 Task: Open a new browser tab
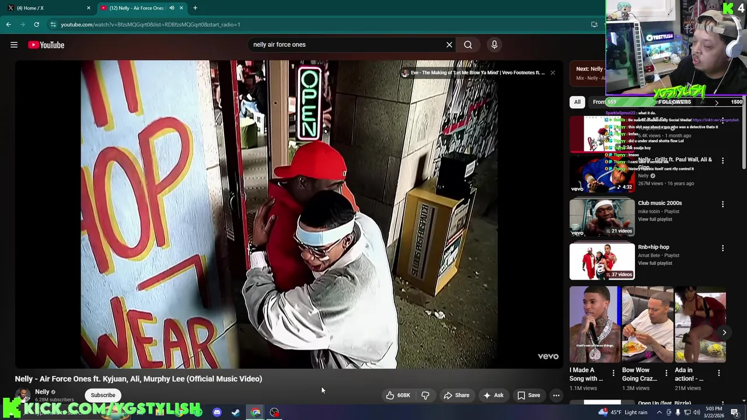coord(195,8)
